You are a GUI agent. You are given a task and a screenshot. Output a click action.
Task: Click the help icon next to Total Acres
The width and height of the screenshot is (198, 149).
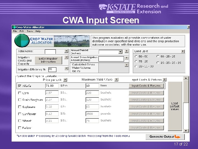66,51
